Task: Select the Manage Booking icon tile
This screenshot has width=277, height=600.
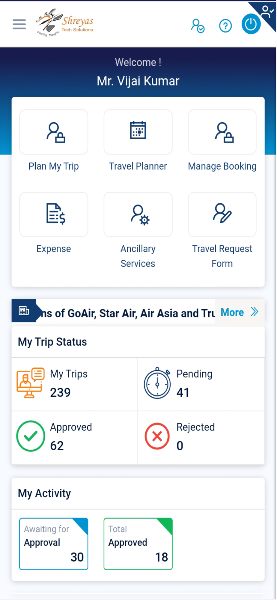Action: [x=222, y=132]
